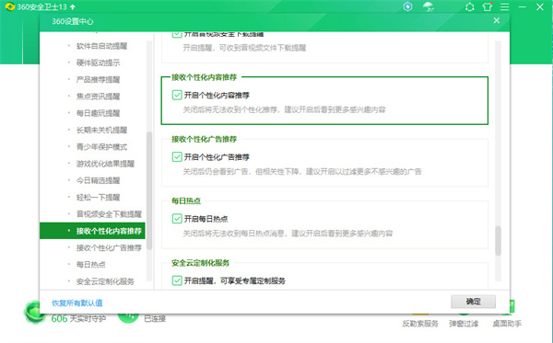Click the upgrade arrow next to 360安全卫士13
The width and height of the screenshot is (553, 343).
click(73, 6)
